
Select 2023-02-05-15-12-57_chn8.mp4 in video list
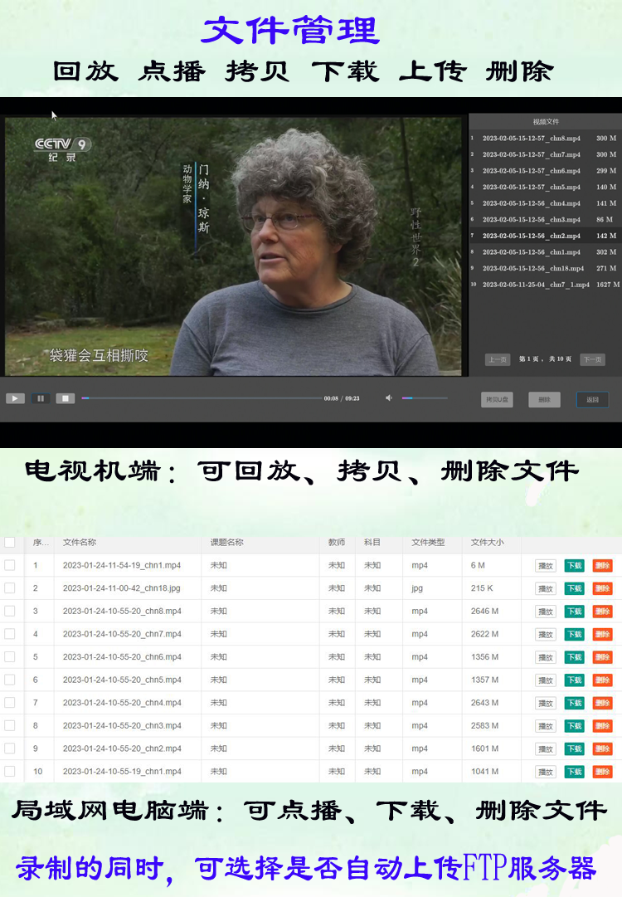(x=532, y=139)
